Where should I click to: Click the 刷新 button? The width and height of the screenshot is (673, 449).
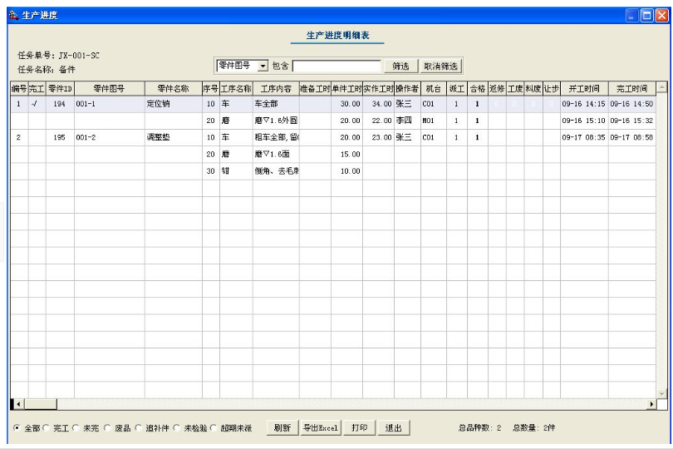(282, 428)
